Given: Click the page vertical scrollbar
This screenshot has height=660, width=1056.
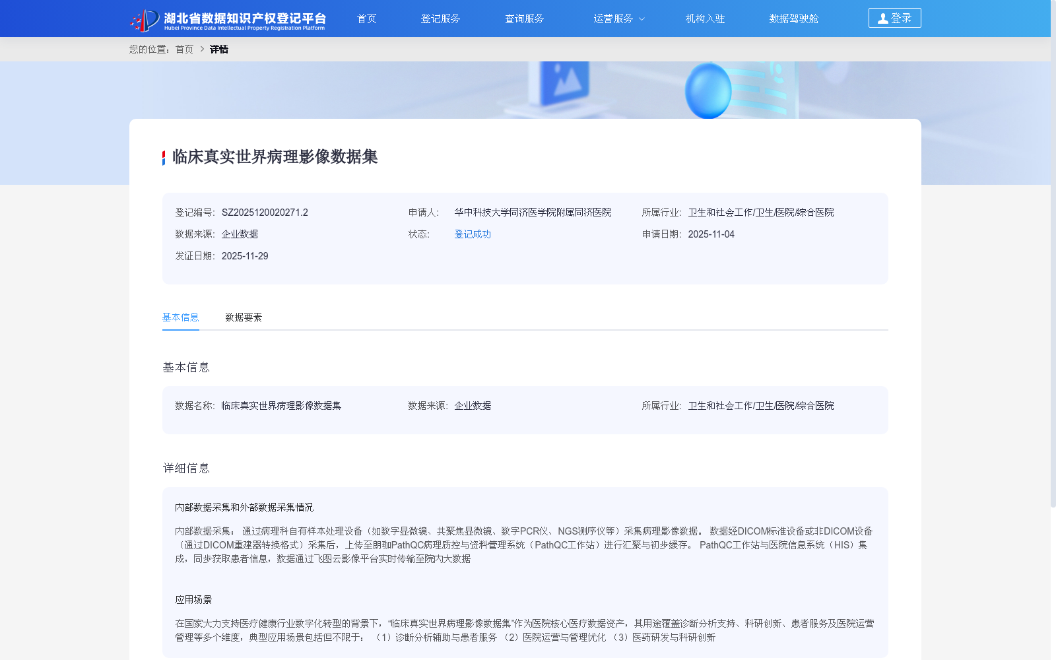Looking at the screenshot, I should [1053, 253].
